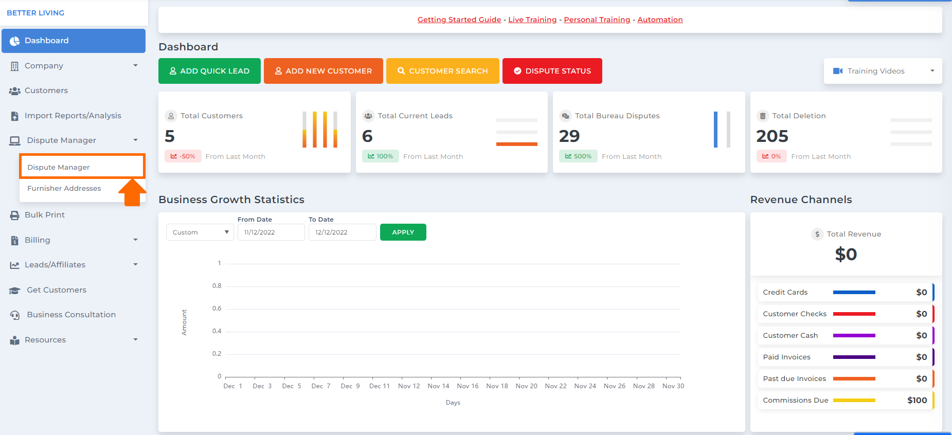Screen dimensions: 952x435
Task: Click the Total Customers person icon
Action: (x=171, y=116)
